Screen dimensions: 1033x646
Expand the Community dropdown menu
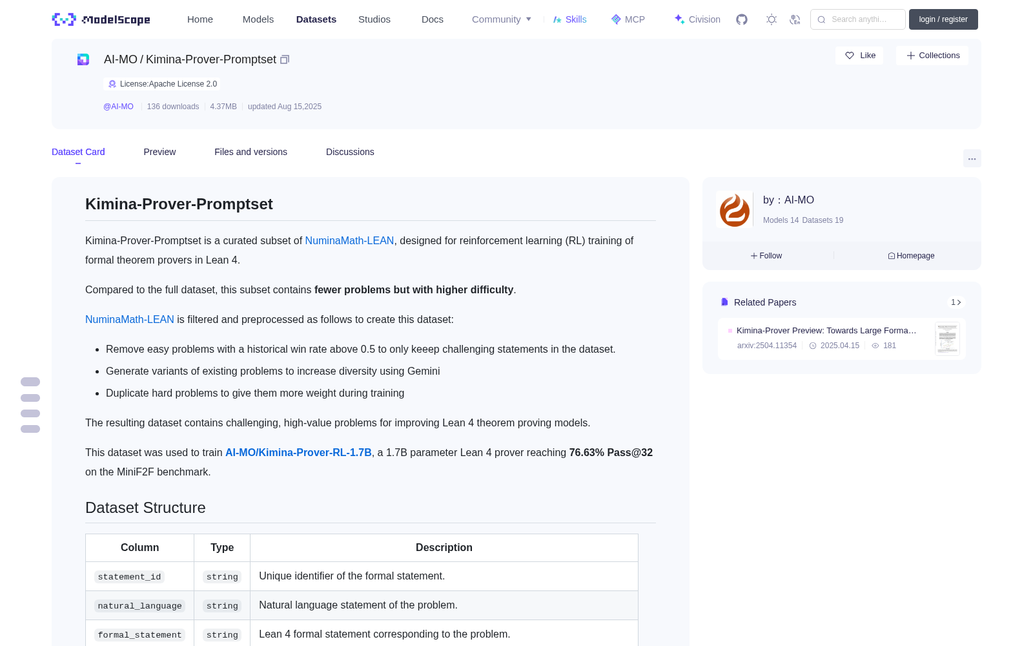(x=502, y=19)
